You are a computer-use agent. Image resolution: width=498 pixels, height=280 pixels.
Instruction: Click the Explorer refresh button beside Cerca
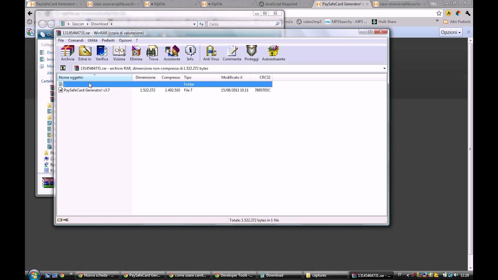pos(201,24)
